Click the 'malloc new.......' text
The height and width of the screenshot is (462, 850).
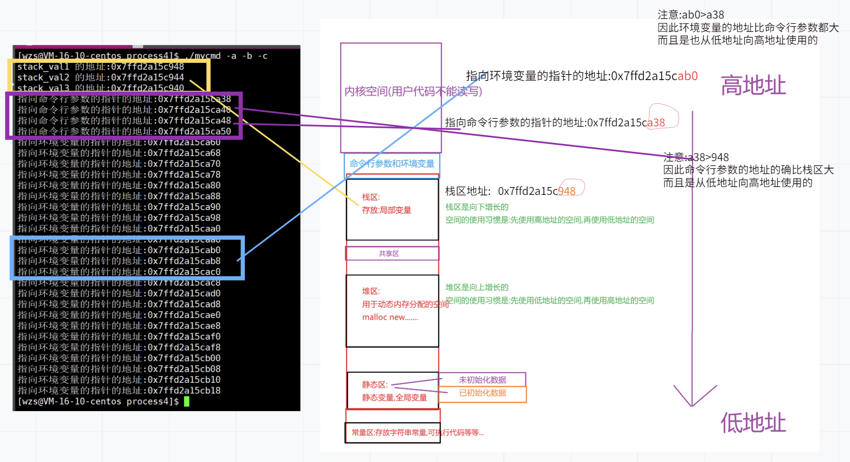[x=390, y=317]
